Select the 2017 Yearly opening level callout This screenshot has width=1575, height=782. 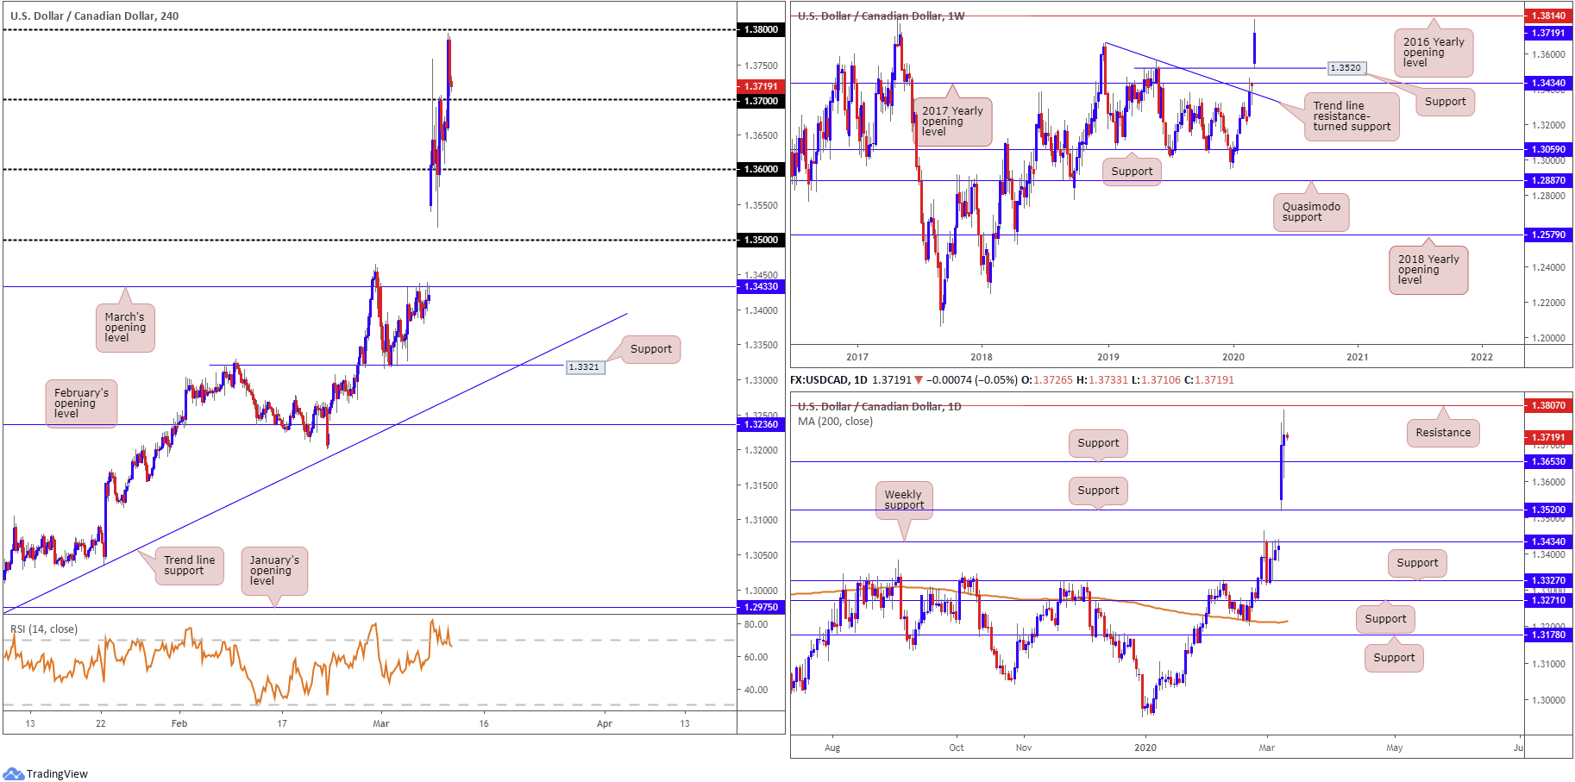(952, 122)
